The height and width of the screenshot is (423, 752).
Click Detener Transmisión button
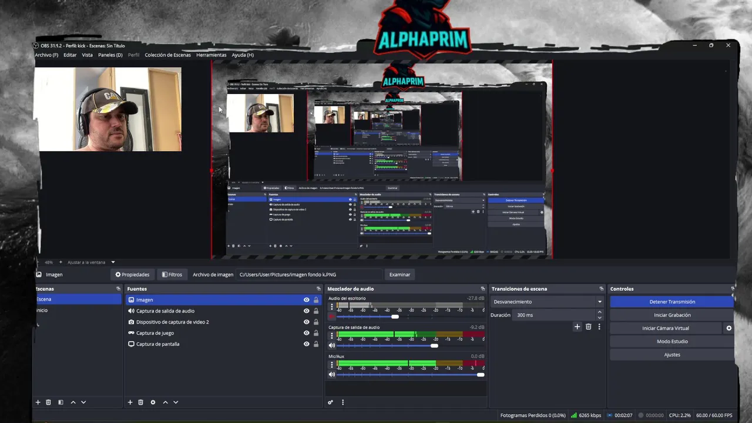pos(672,302)
